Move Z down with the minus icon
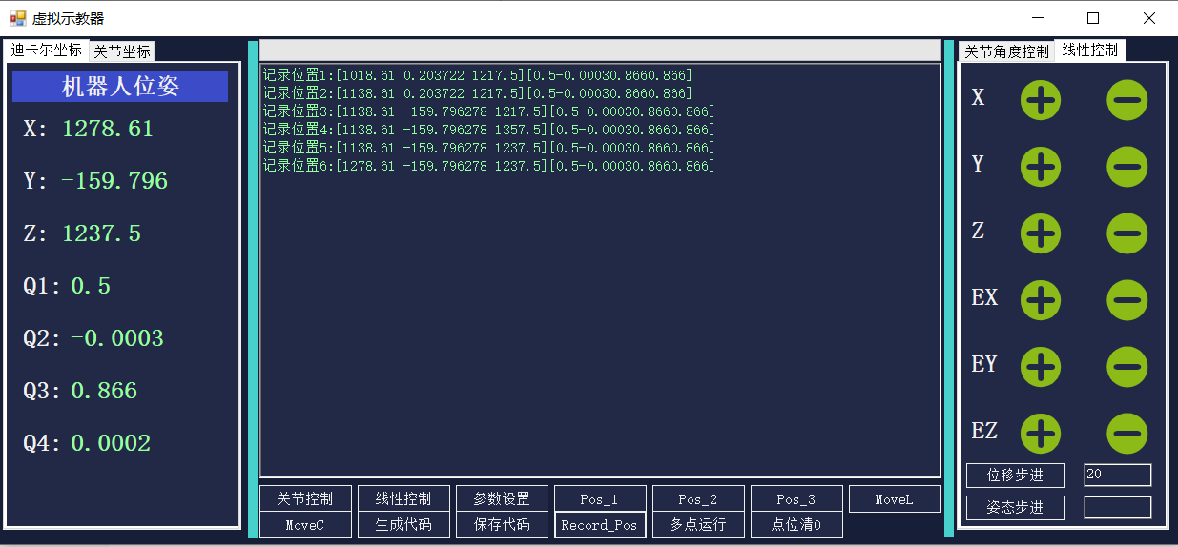The width and height of the screenshot is (1178, 547). coord(1126,233)
